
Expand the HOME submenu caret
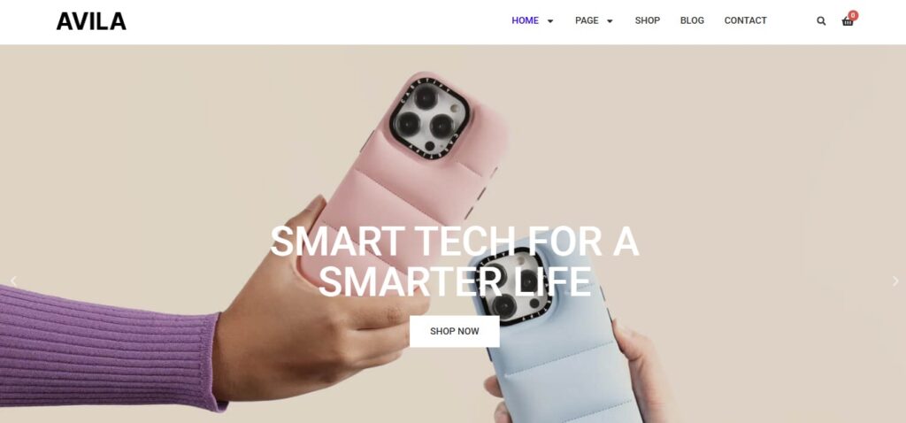click(x=550, y=21)
